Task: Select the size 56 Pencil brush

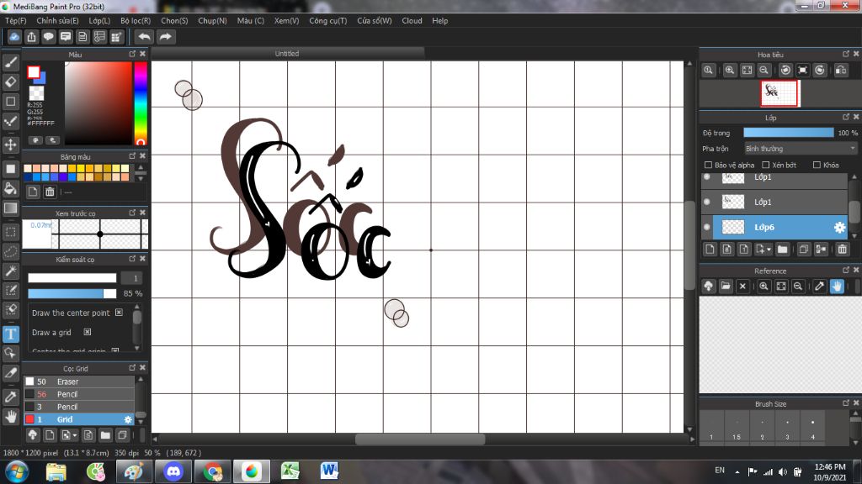Action: [x=79, y=395]
